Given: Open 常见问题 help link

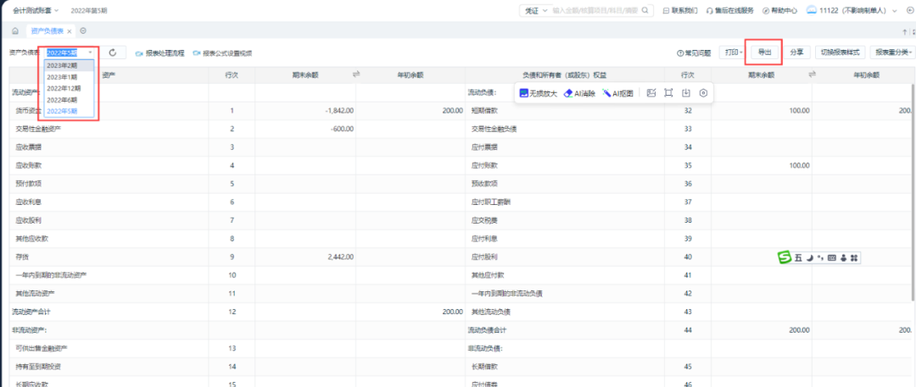Looking at the screenshot, I should (x=694, y=53).
